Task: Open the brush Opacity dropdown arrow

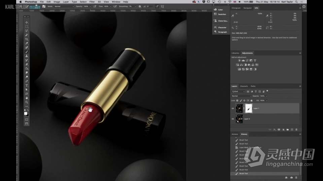Action: [90, 6]
